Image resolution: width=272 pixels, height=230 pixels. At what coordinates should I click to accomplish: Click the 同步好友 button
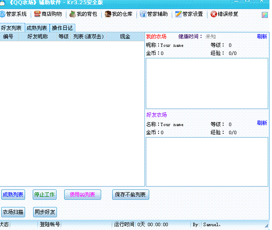tap(45, 212)
